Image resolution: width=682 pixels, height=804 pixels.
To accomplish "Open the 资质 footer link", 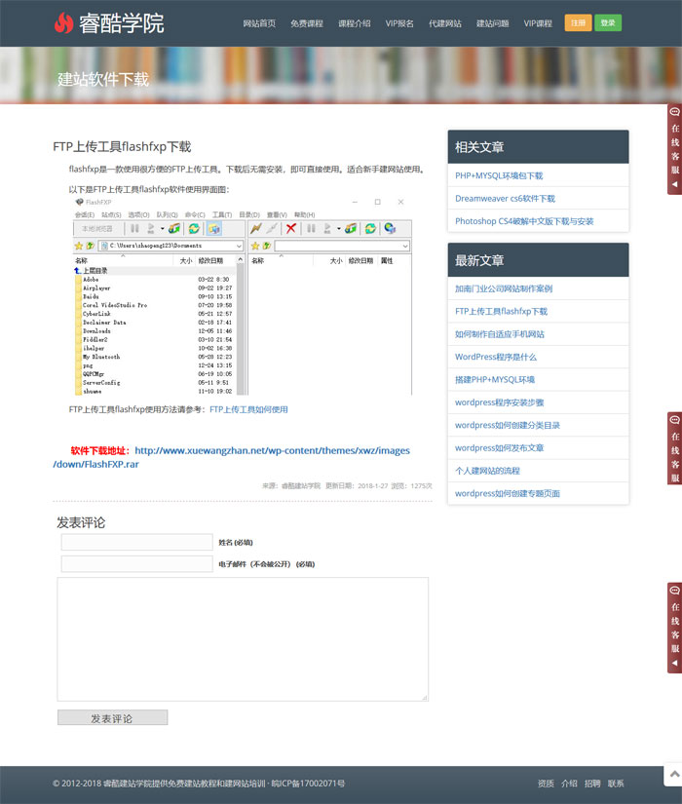I will point(546,784).
